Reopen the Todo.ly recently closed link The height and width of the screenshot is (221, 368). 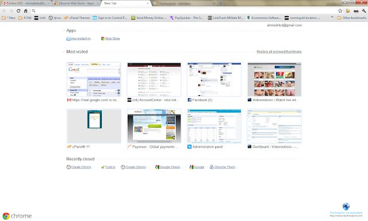(x=109, y=167)
